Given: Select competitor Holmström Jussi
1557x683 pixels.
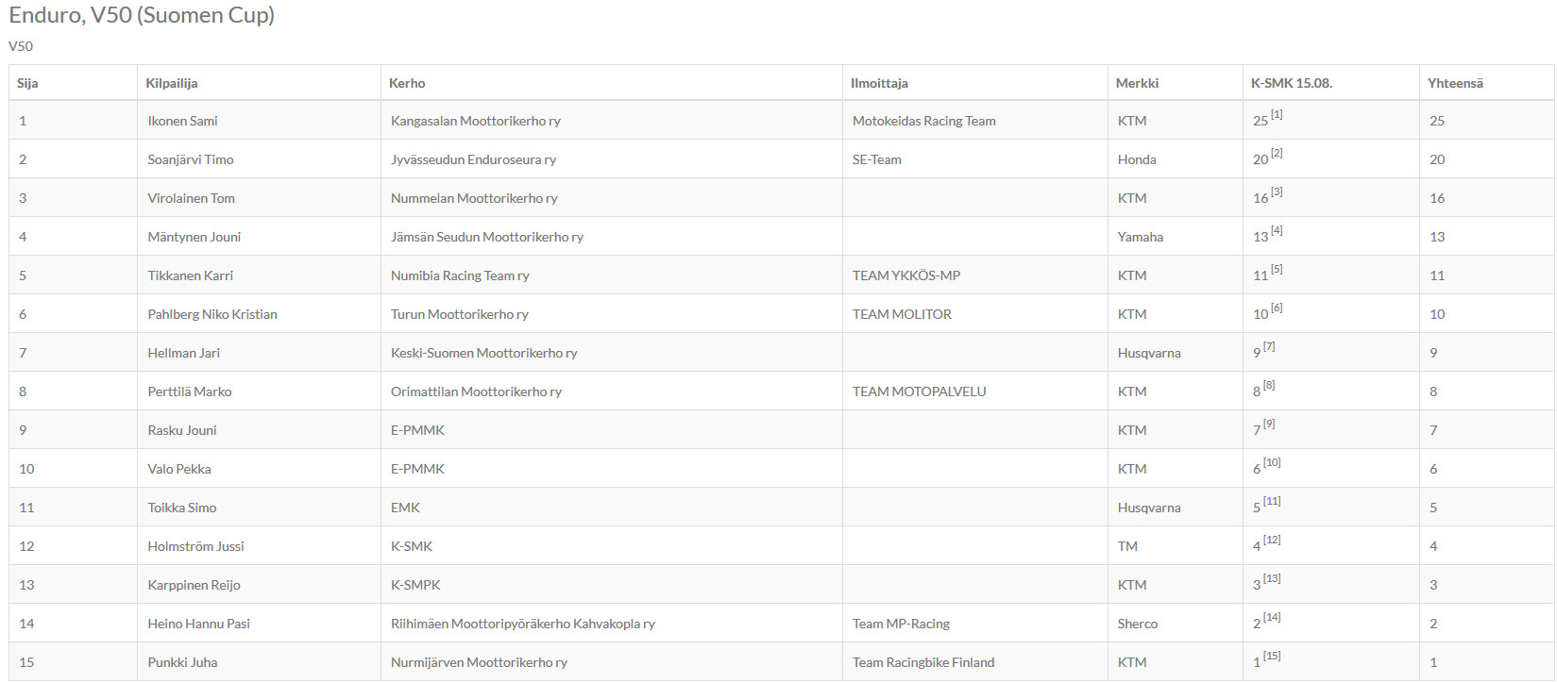Looking at the screenshot, I should [x=195, y=546].
